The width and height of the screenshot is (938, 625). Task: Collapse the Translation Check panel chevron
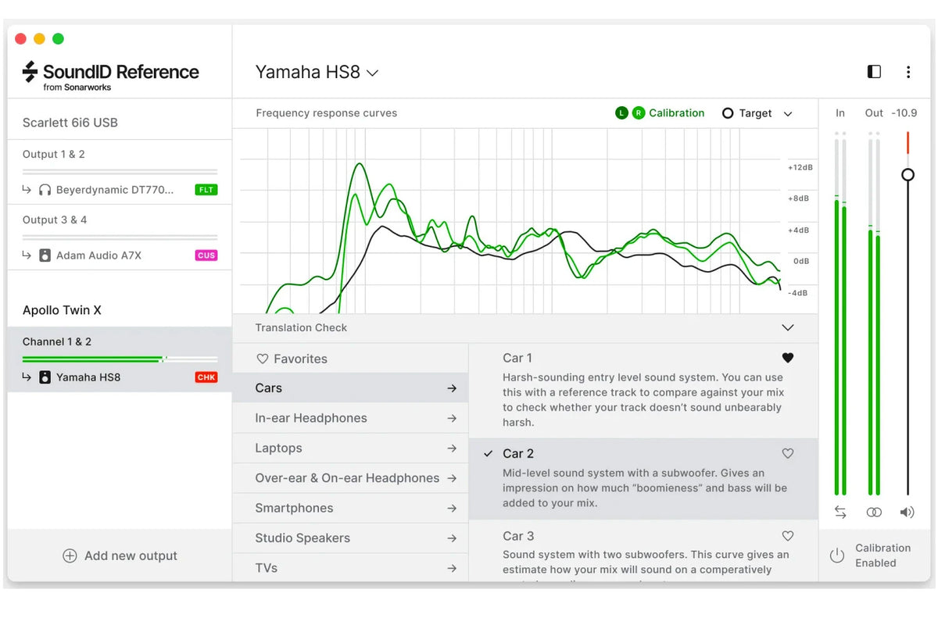point(788,328)
